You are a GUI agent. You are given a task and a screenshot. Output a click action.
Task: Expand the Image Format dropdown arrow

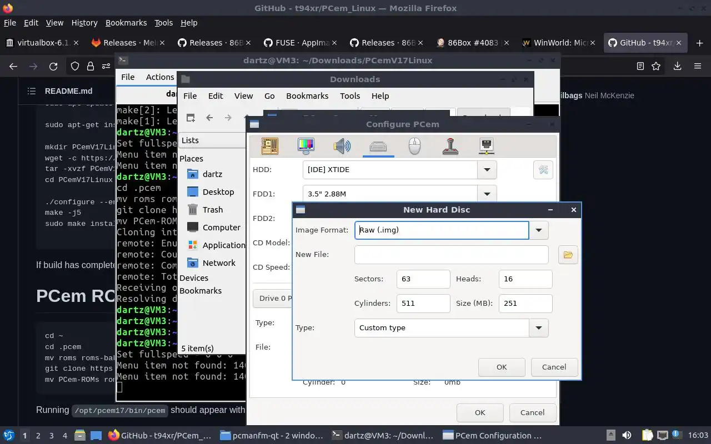(538, 230)
